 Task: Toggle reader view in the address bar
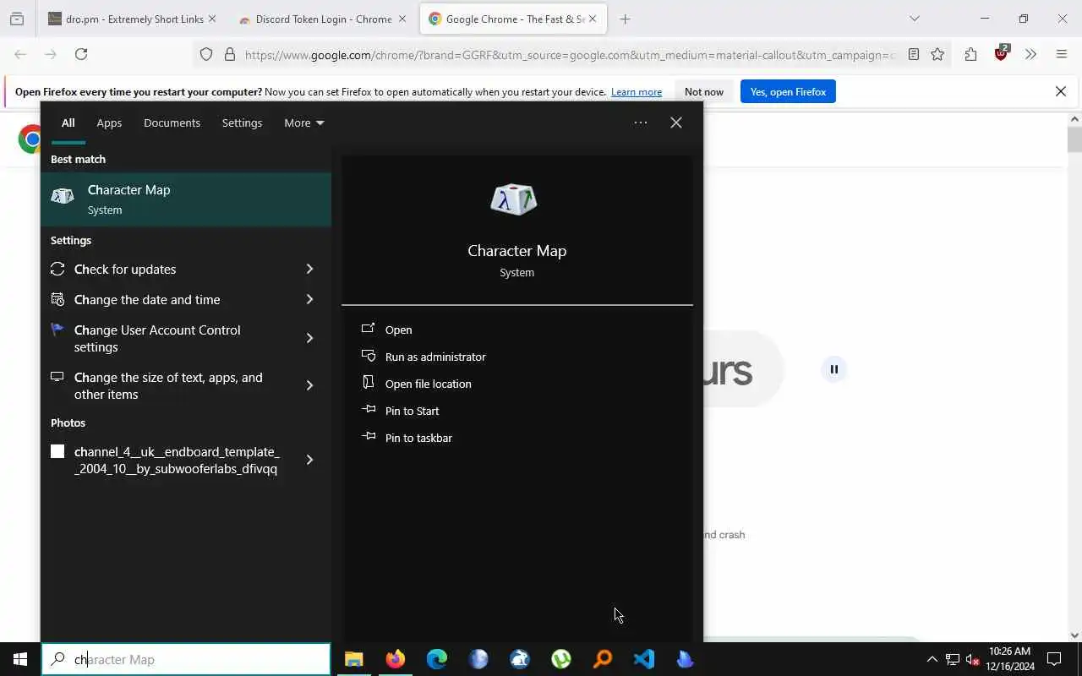pos(914,54)
